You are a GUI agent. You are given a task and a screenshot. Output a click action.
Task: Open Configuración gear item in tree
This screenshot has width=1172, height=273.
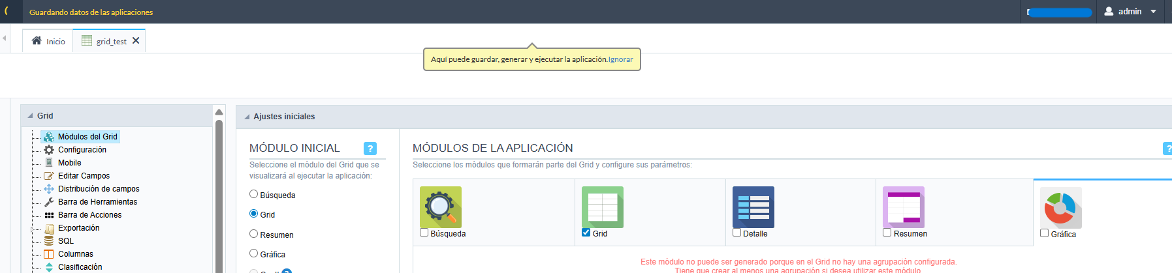tap(82, 150)
